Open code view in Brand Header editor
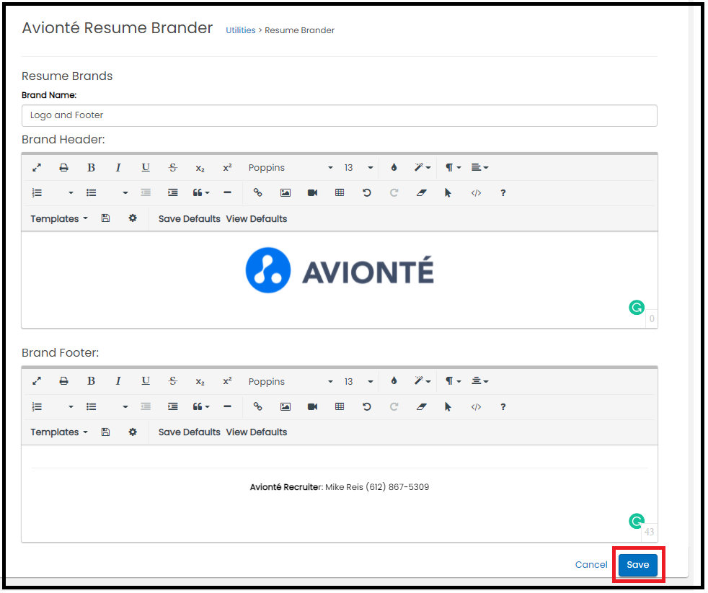 tap(476, 193)
